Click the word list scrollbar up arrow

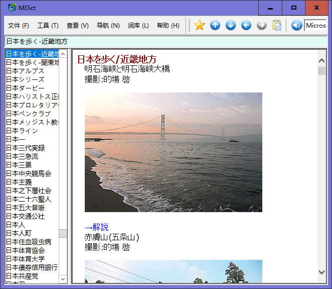coord(63,54)
